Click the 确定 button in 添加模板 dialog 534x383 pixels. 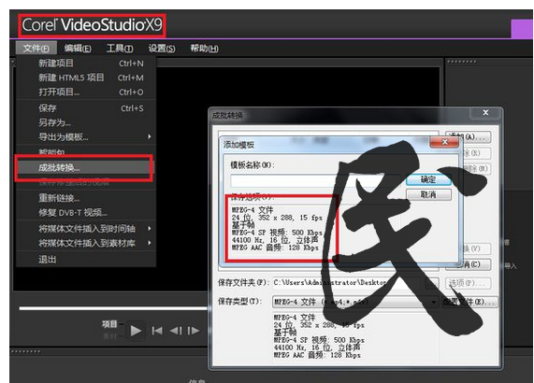click(x=428, y=179)
